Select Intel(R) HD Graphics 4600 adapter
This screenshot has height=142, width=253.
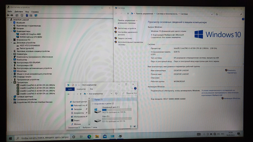point(30,34)
